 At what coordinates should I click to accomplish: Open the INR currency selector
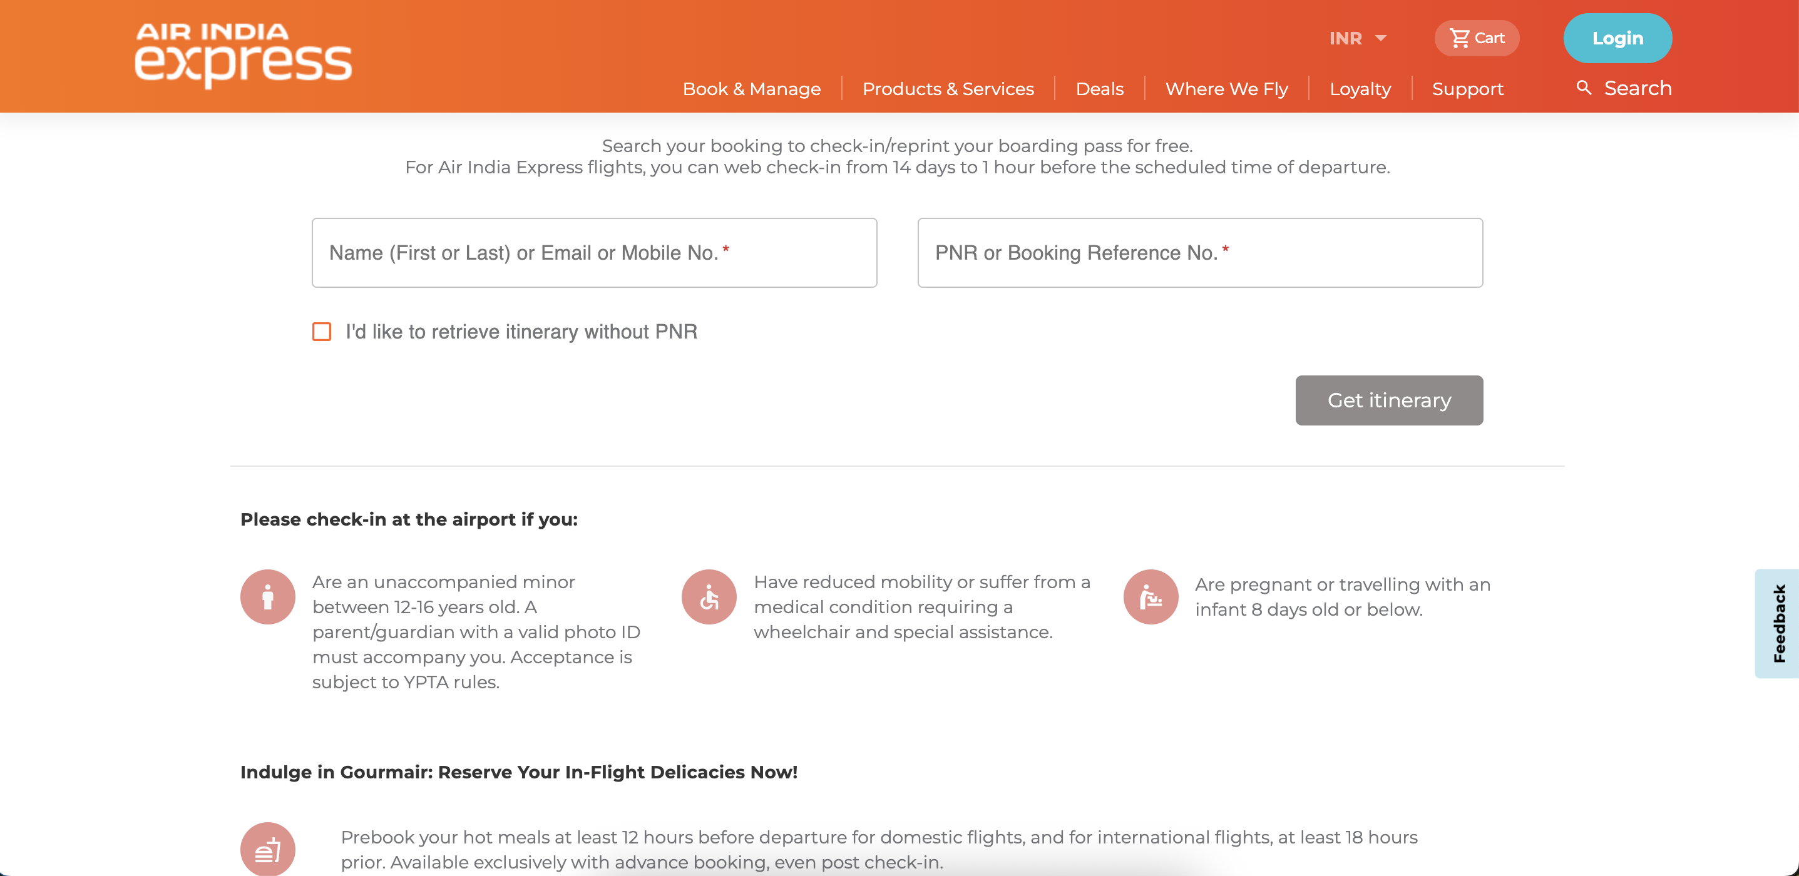[x=1358, y=38]
